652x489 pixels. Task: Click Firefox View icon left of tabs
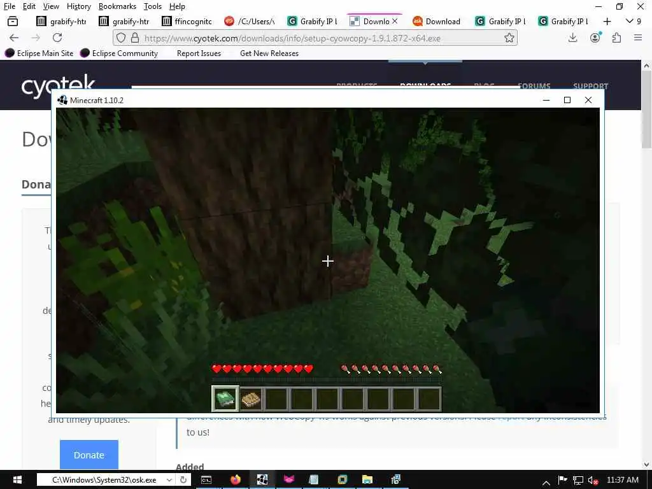point(13,21)
